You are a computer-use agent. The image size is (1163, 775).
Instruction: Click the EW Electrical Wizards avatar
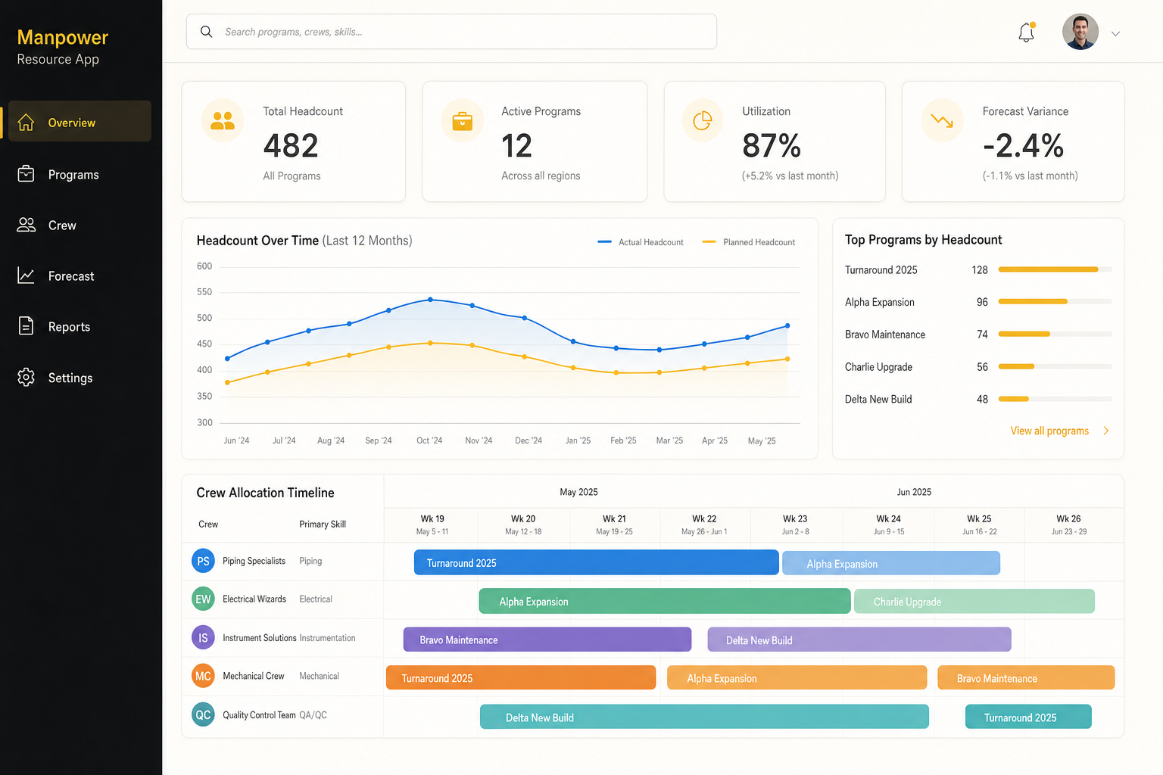[x=203, y=599]
